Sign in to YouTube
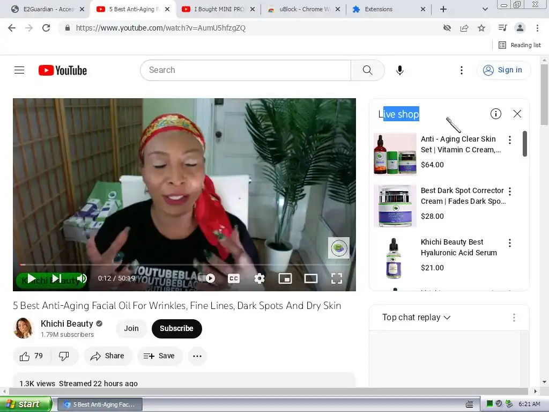This screenshot has width=549, height=412. coord(503,70)
